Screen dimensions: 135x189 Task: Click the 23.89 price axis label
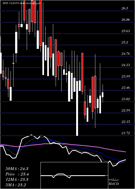click(126, 76)
